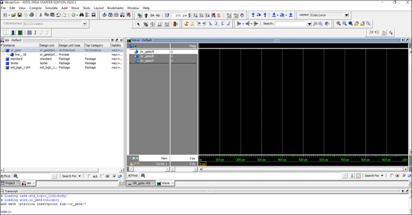Click the Open file folder icon
This screenshot has height=215, width=412.
click(13, 15)
